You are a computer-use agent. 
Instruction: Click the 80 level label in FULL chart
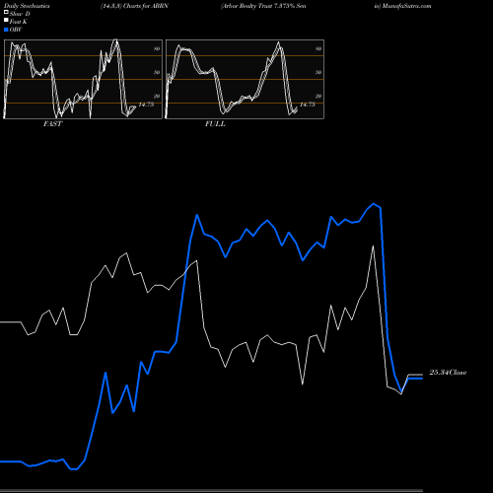[x=318, y=48]
